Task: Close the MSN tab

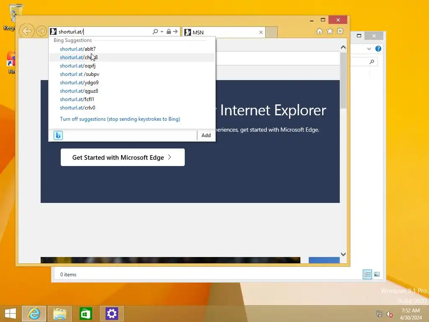Action: coord(261,32)
